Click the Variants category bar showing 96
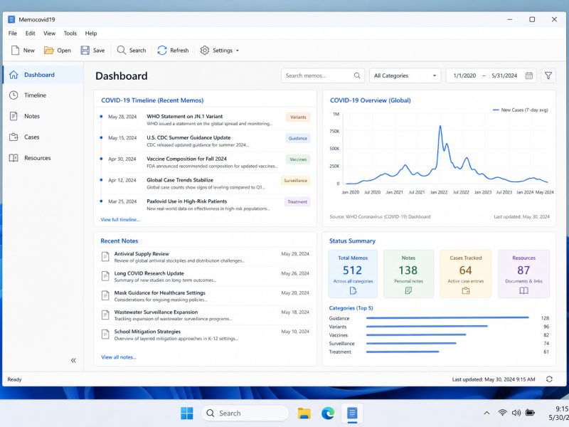Screen dimensions: 569x427 [x=427, y=326]
